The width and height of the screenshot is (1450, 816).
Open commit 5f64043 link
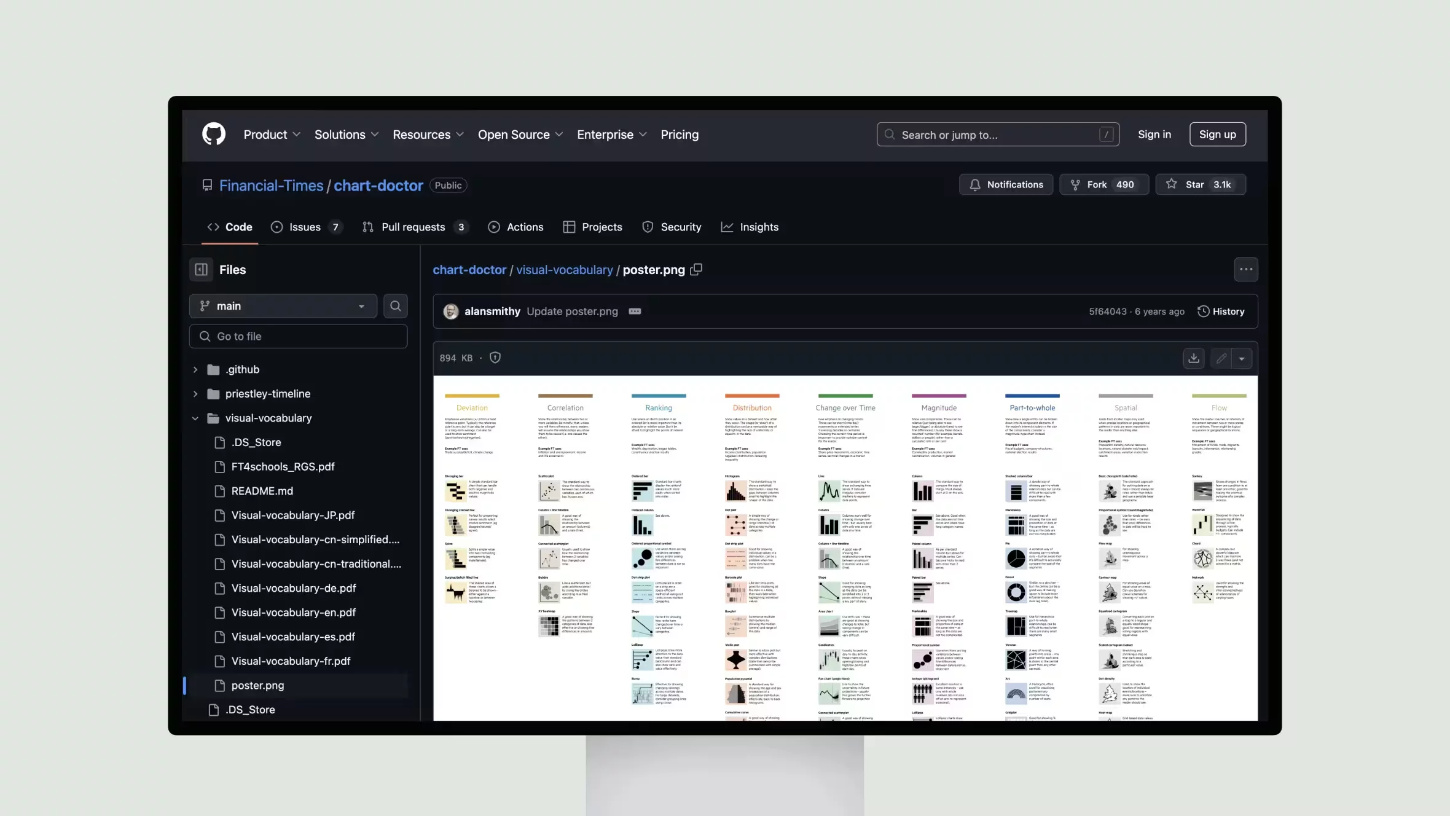[x=1108, y=312]
